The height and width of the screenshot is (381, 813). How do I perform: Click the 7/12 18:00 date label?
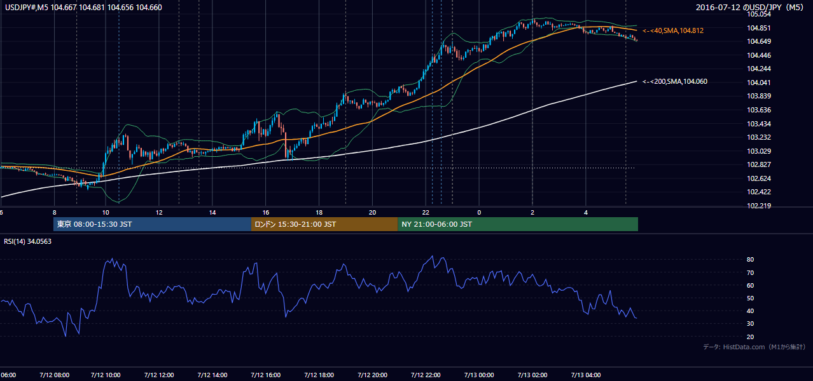point(319,375)
